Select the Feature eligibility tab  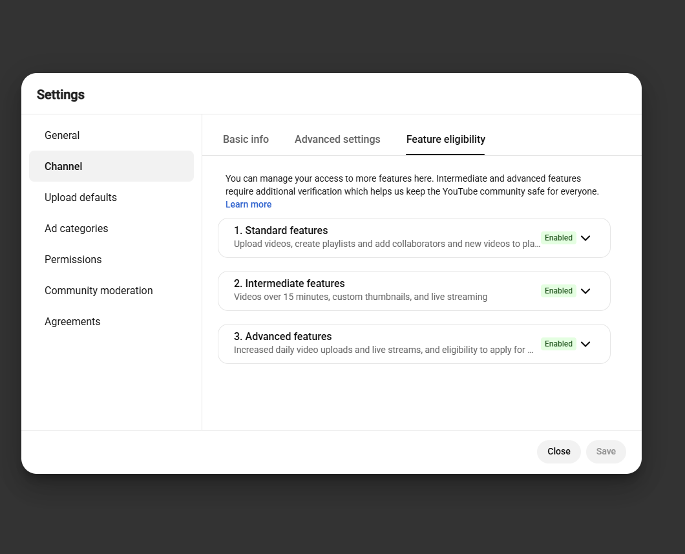coord(446,140)
